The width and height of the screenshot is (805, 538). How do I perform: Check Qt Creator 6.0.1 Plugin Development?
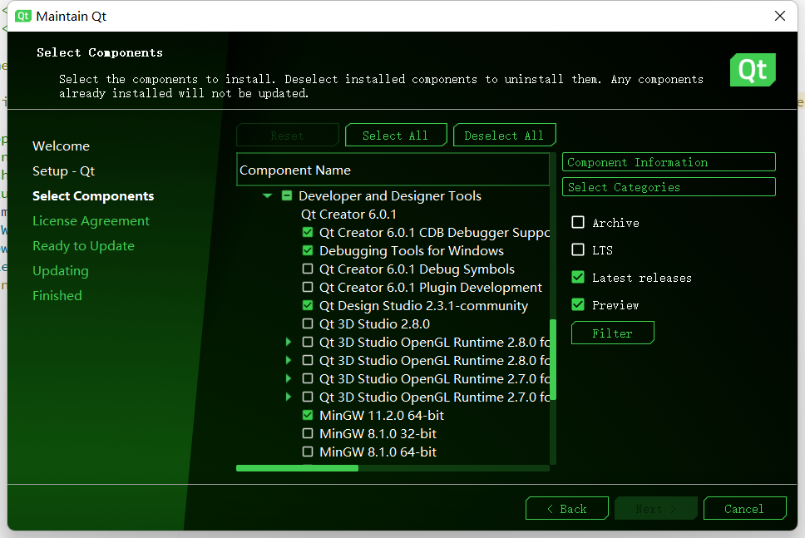308,287
